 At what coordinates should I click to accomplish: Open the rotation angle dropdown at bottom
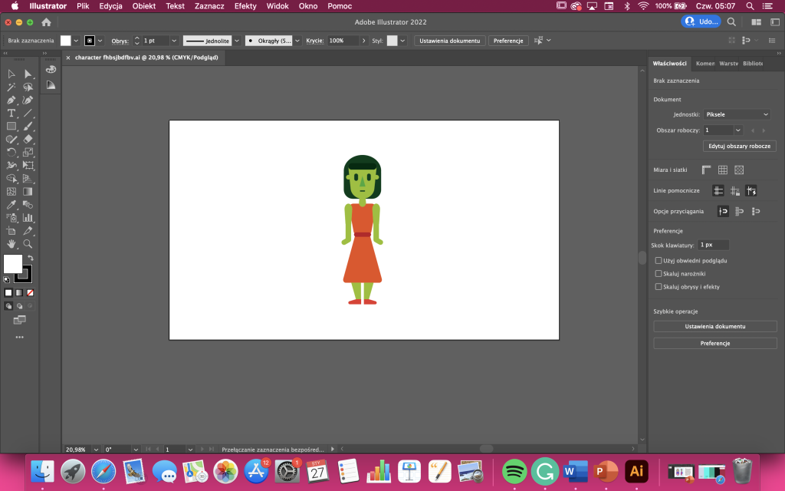point(136,450)
